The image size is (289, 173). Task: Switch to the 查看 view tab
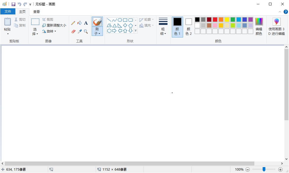tap(37, 12)
